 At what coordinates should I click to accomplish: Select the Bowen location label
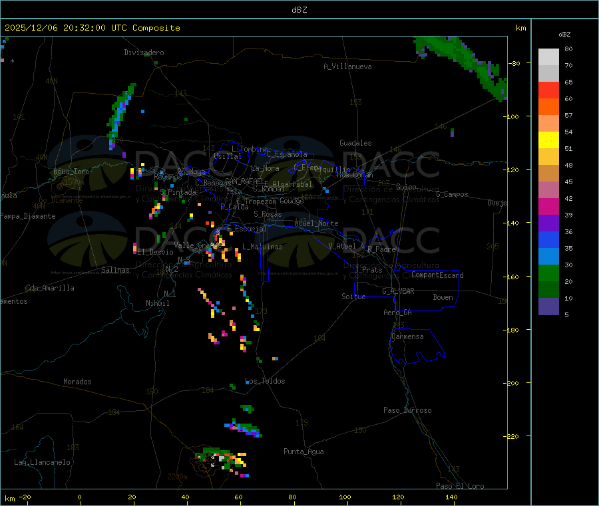pos(443,297)
